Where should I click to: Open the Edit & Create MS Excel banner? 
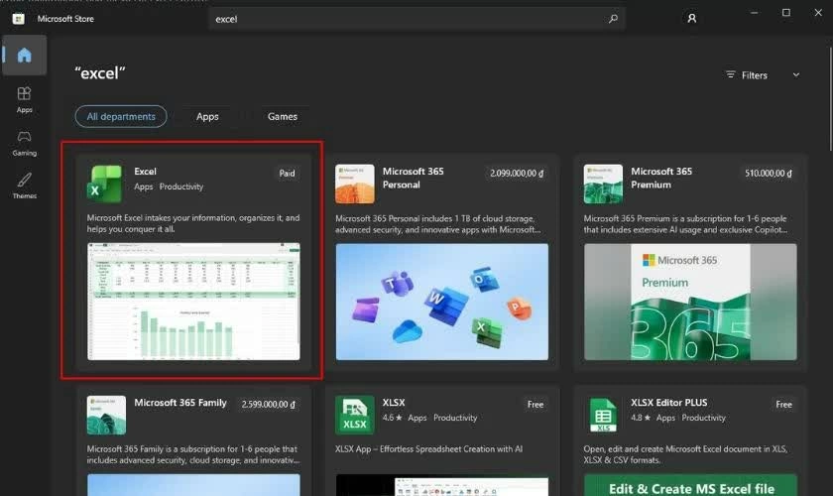pos(690,485)
